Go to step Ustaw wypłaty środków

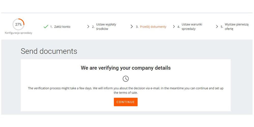click(x=106, y=27)
